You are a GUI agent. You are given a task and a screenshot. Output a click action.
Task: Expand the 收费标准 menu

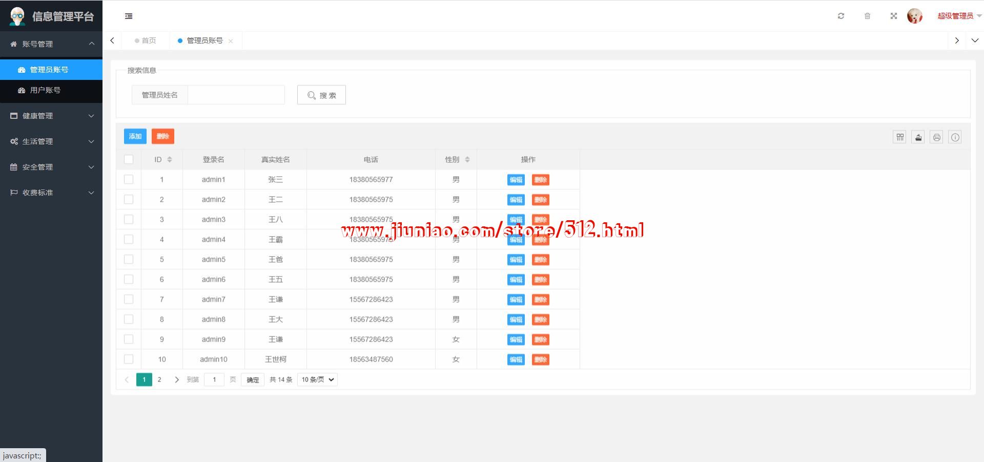tap(51, 193)
